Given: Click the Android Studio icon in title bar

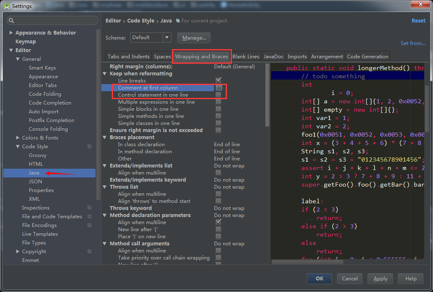Looking at the screenshot, I should [6, 6].
